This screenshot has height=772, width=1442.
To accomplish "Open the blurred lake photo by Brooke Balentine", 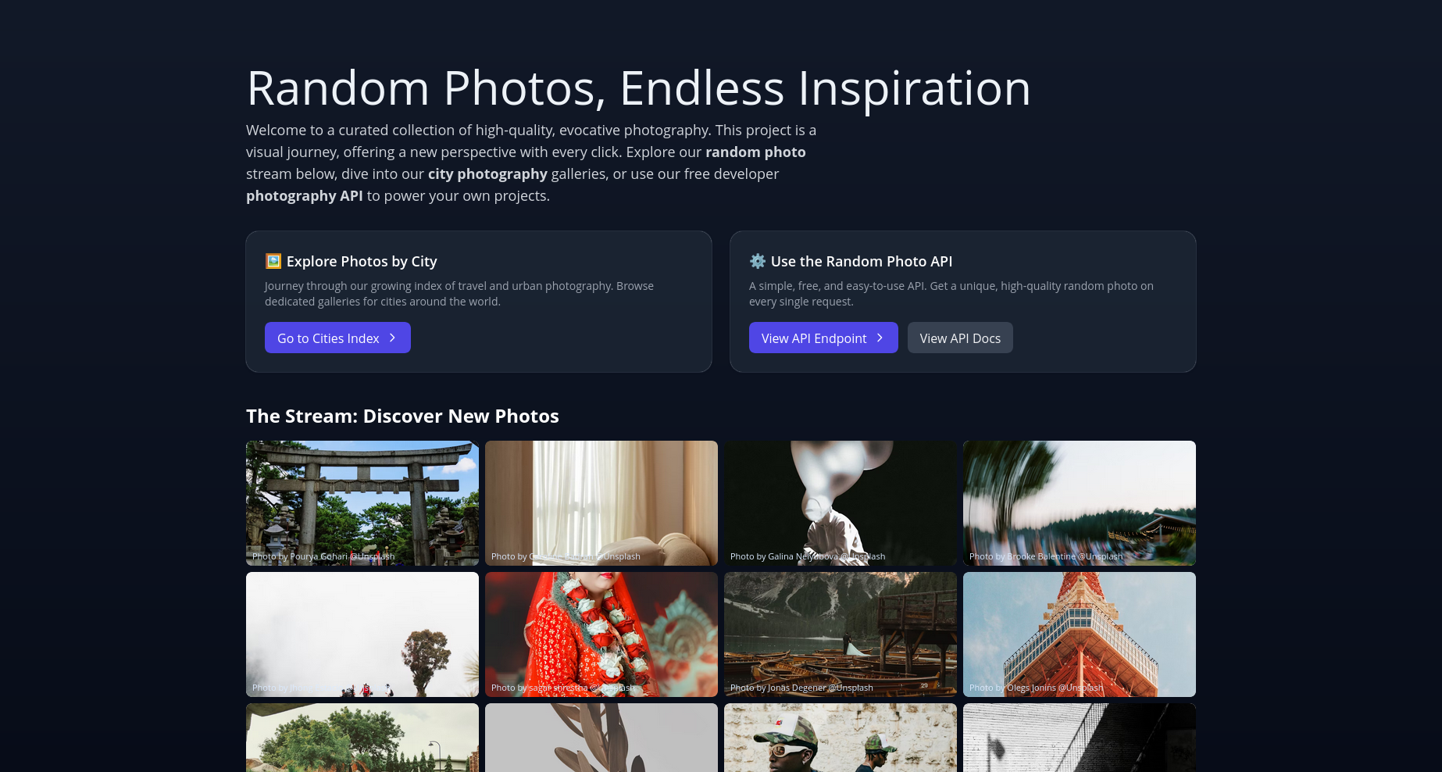I will [x=1080, y=503].
